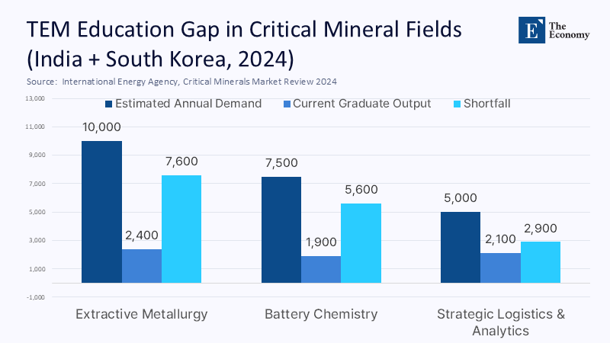
Task: Click the Shortfall legend swatch
Action: pos(457,104)
